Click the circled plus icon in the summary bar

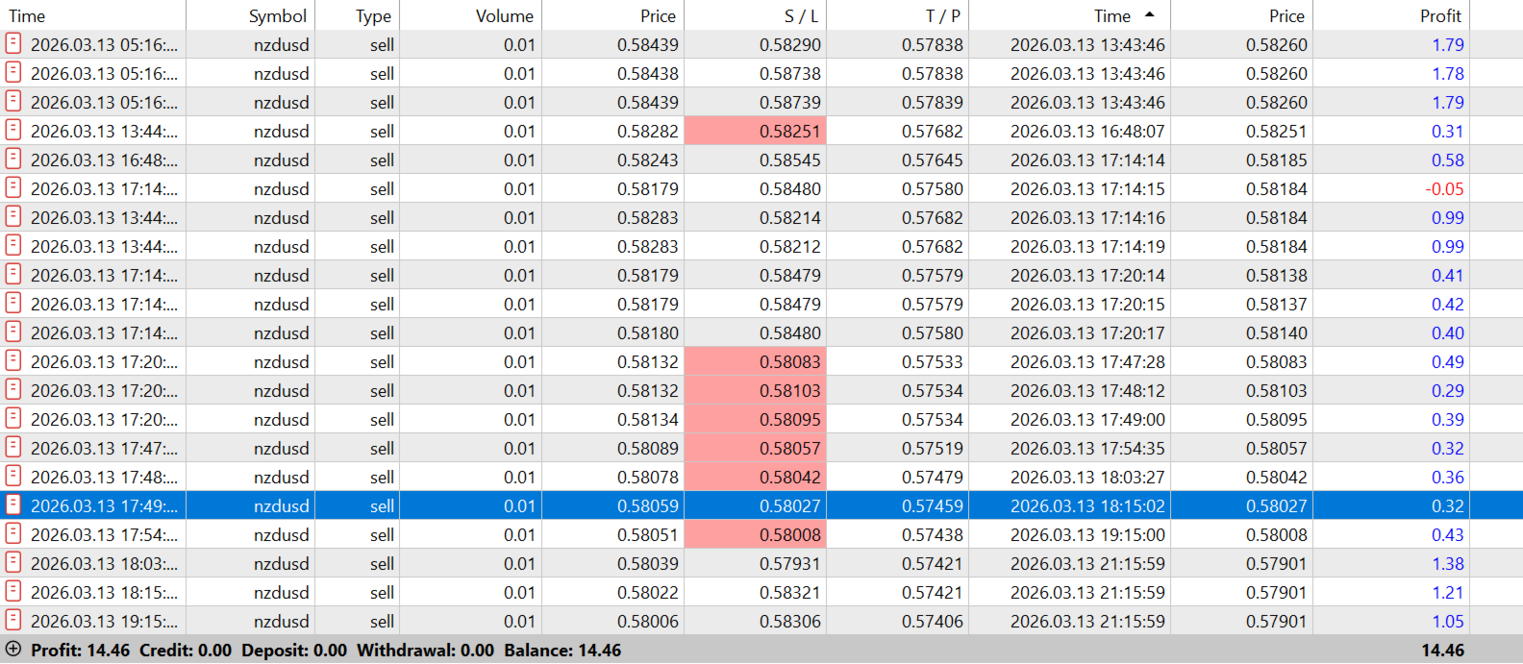pos(13,649)
